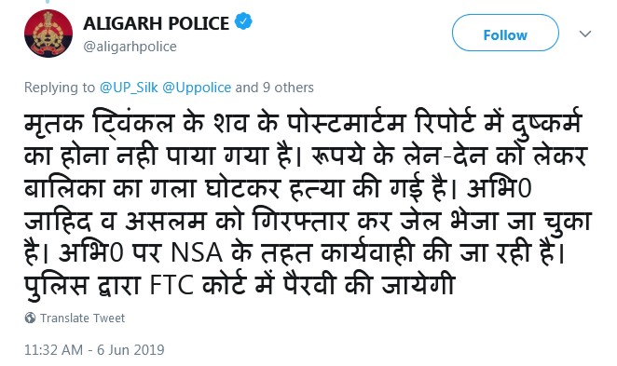Viewport: 617px width, 366px height.
Task: Open the Aligarh Police profile avatar
Action: tap(48, 34)
